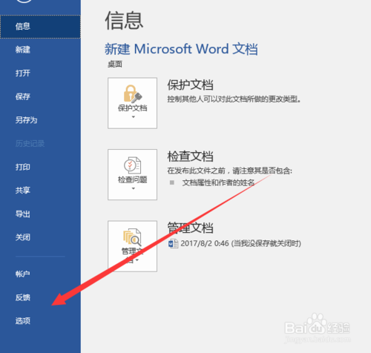
Task: Click the 保护文档 heading text
Action: pyautogui.click(x=190, y=85)
